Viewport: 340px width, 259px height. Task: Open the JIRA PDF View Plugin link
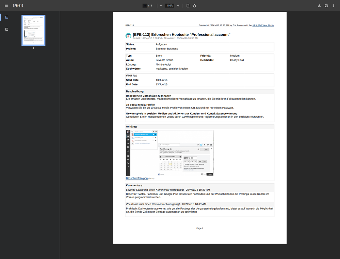pos(263,25)
